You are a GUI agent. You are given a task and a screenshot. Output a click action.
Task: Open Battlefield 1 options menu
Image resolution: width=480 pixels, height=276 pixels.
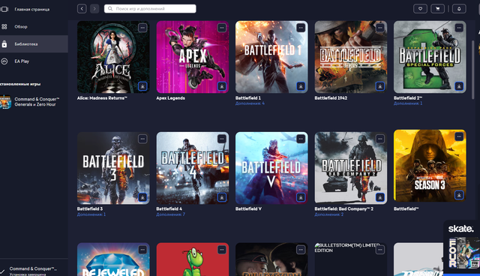point(301,28)
